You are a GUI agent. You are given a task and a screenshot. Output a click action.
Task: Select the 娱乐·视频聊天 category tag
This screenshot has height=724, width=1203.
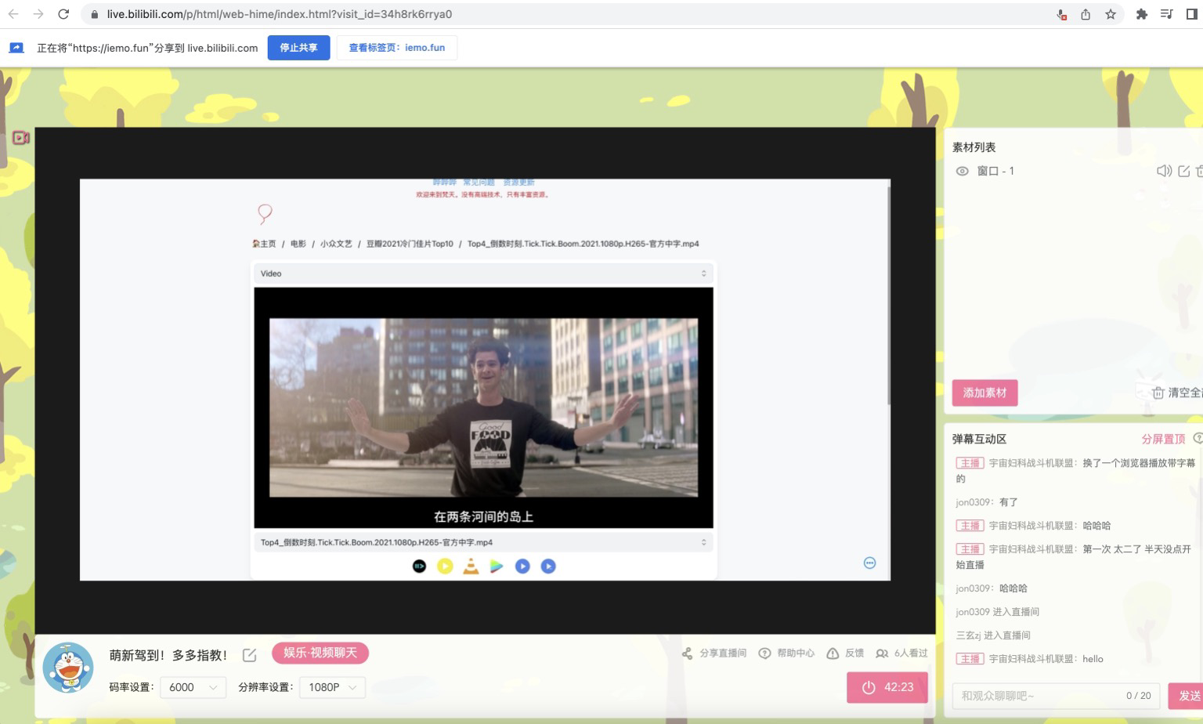320,653
